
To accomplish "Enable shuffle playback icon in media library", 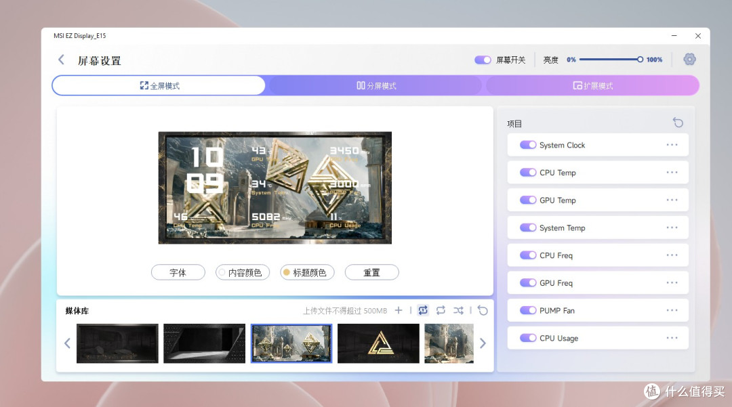I will pos(458,310).
